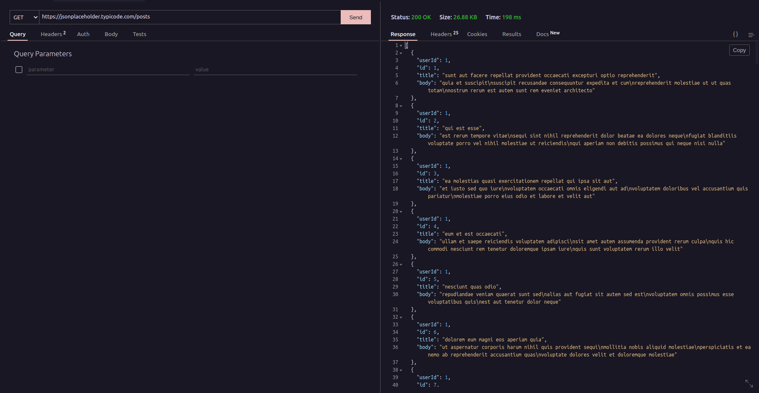Switch to the request Headers tab
The height and width of the screenshot is (393, 759).
(50, 34)
